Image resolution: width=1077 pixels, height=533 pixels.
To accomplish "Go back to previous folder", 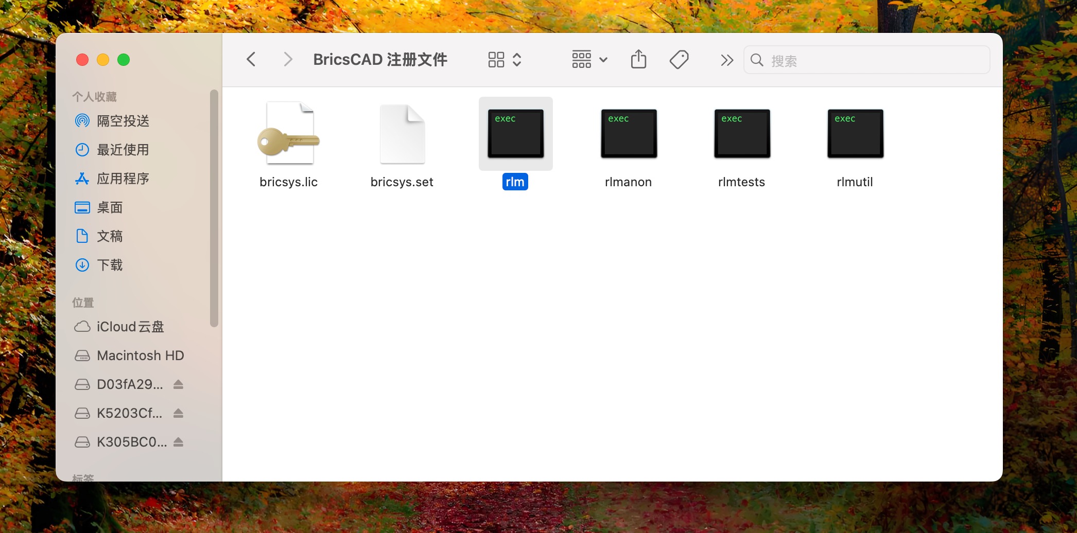I will click(251, 60).
